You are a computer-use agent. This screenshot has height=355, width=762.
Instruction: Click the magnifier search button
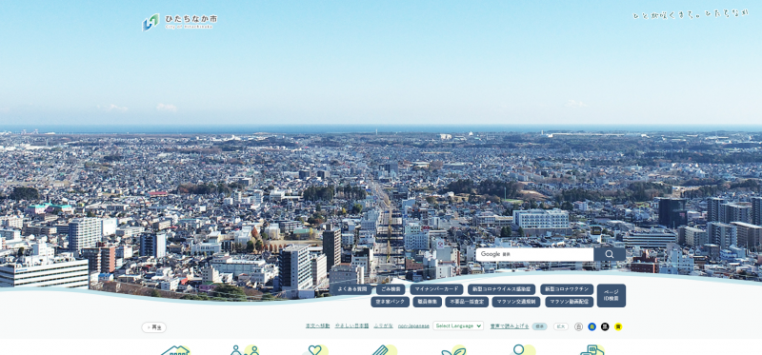[610, 254]
